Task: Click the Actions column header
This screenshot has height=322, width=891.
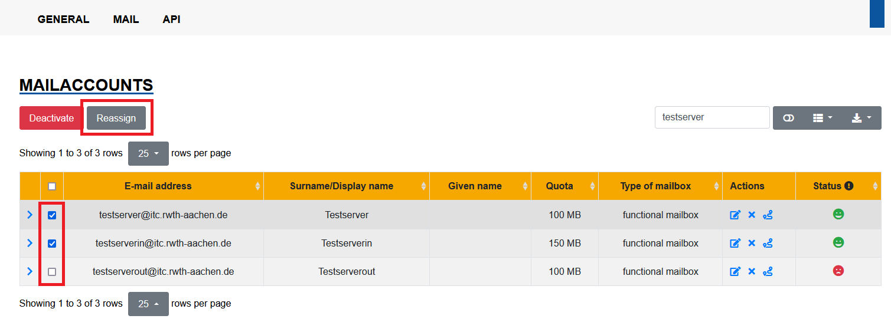Action: click(759, 186)
